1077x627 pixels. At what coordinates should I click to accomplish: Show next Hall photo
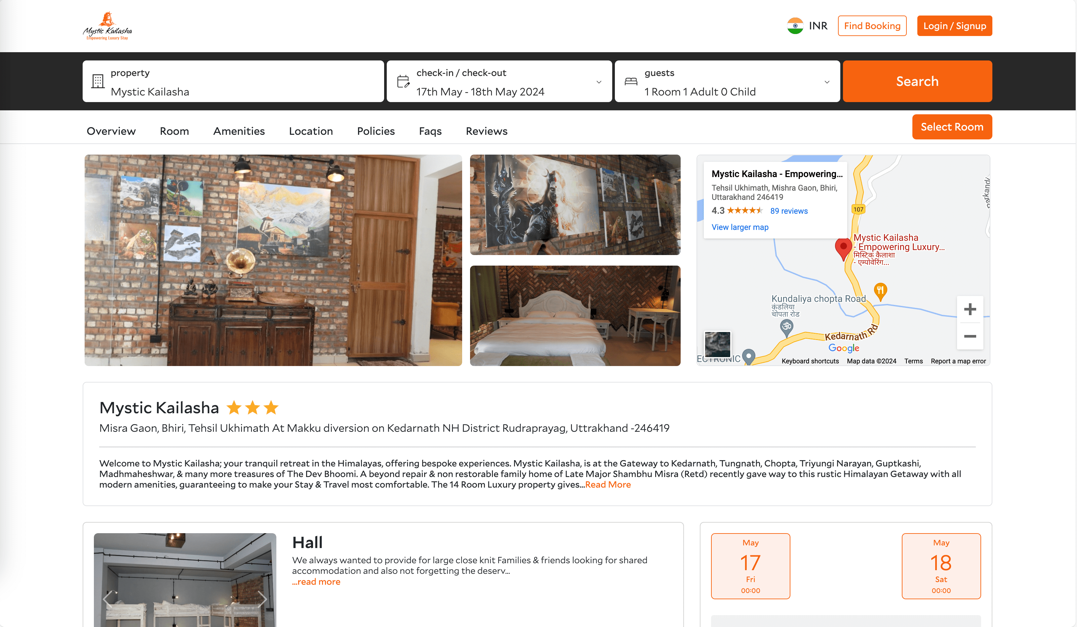point(262,599)
